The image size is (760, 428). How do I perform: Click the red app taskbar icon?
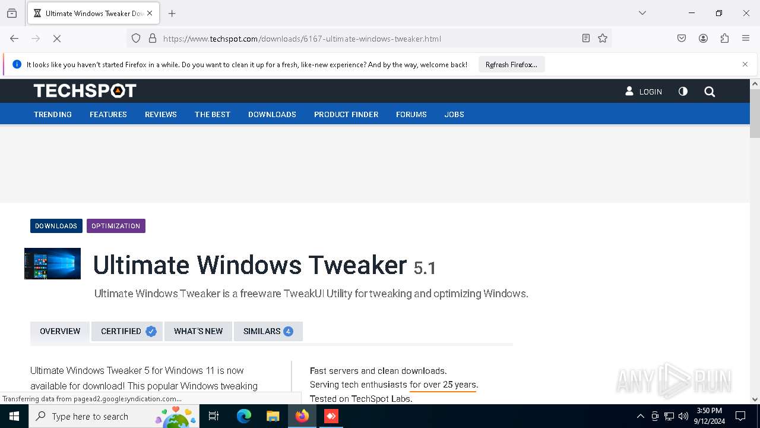pyautogui.click(x=331, y=416)
